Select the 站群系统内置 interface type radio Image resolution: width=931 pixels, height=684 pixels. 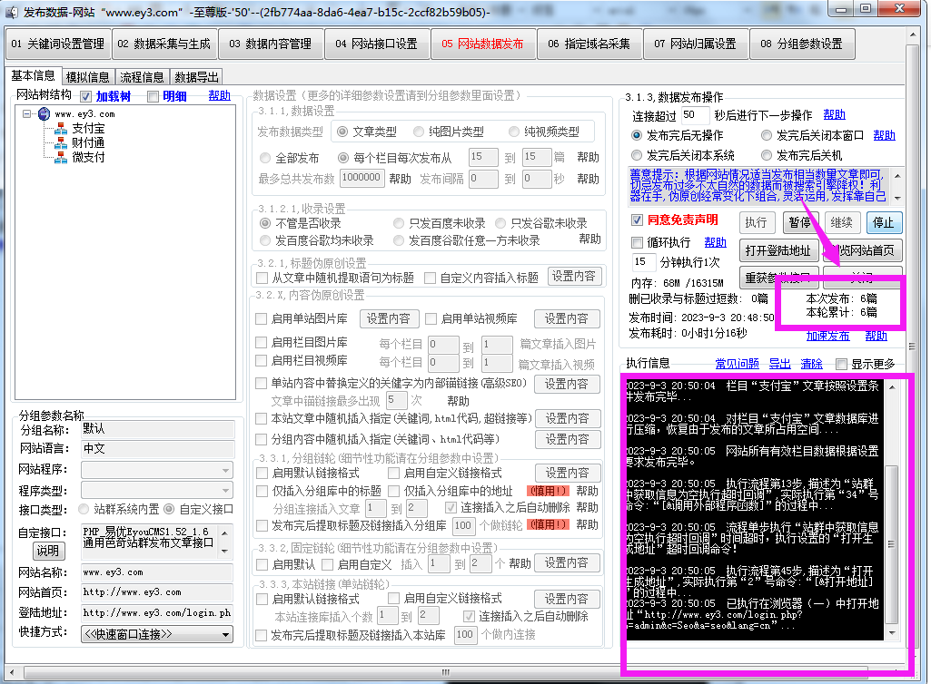click(x=84, y=509)
